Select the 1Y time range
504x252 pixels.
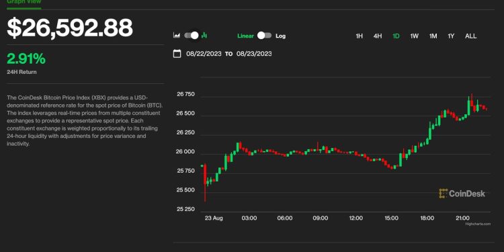(451, 36)
